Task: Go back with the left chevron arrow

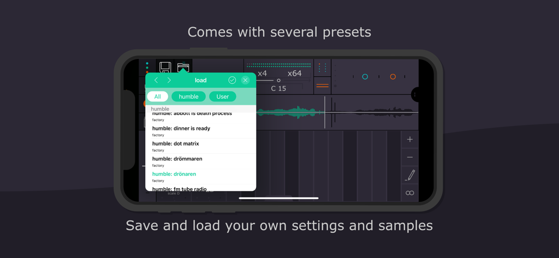Action: [x=156, y=80]
